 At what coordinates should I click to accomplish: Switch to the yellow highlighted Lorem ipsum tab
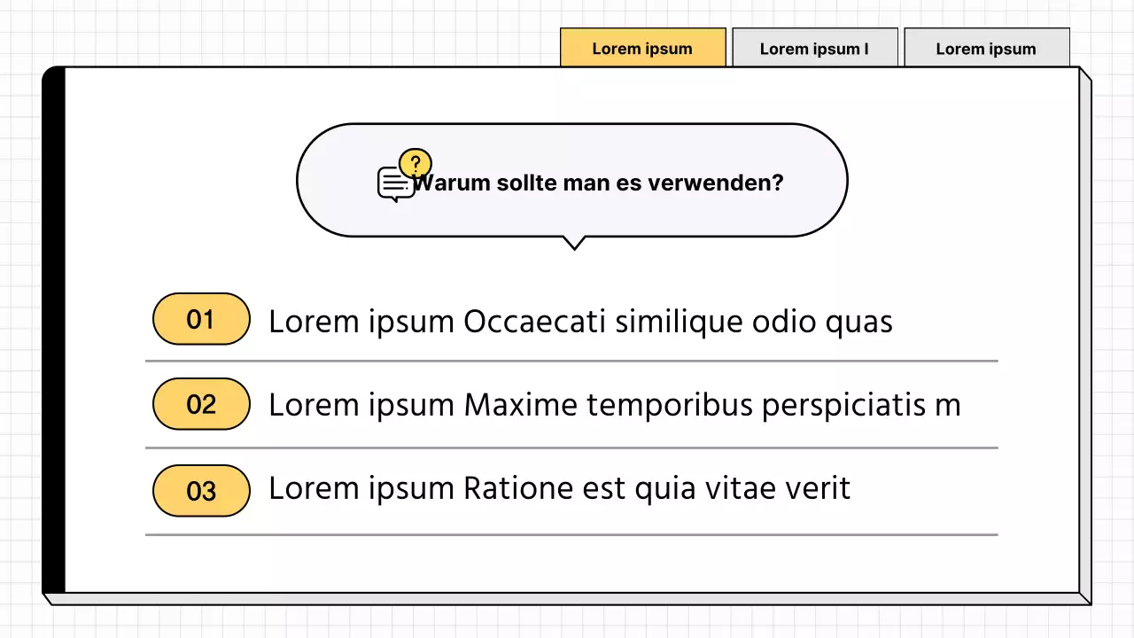coord(642,48)
